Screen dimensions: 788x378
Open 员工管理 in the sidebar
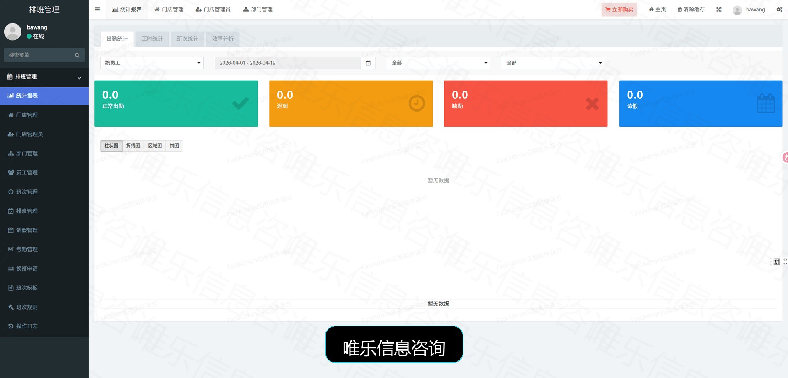44,172
